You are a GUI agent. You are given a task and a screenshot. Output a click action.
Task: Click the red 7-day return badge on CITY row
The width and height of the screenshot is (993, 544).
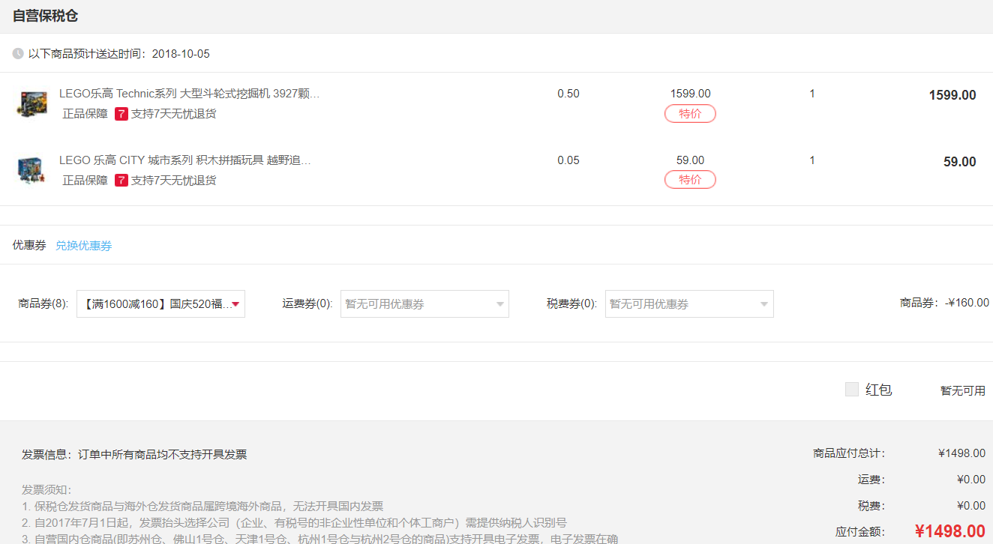point(121,181)
